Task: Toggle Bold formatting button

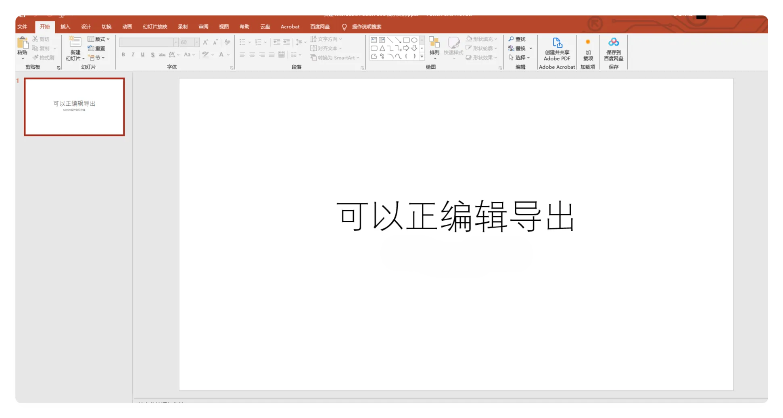Action: point(123,54)
